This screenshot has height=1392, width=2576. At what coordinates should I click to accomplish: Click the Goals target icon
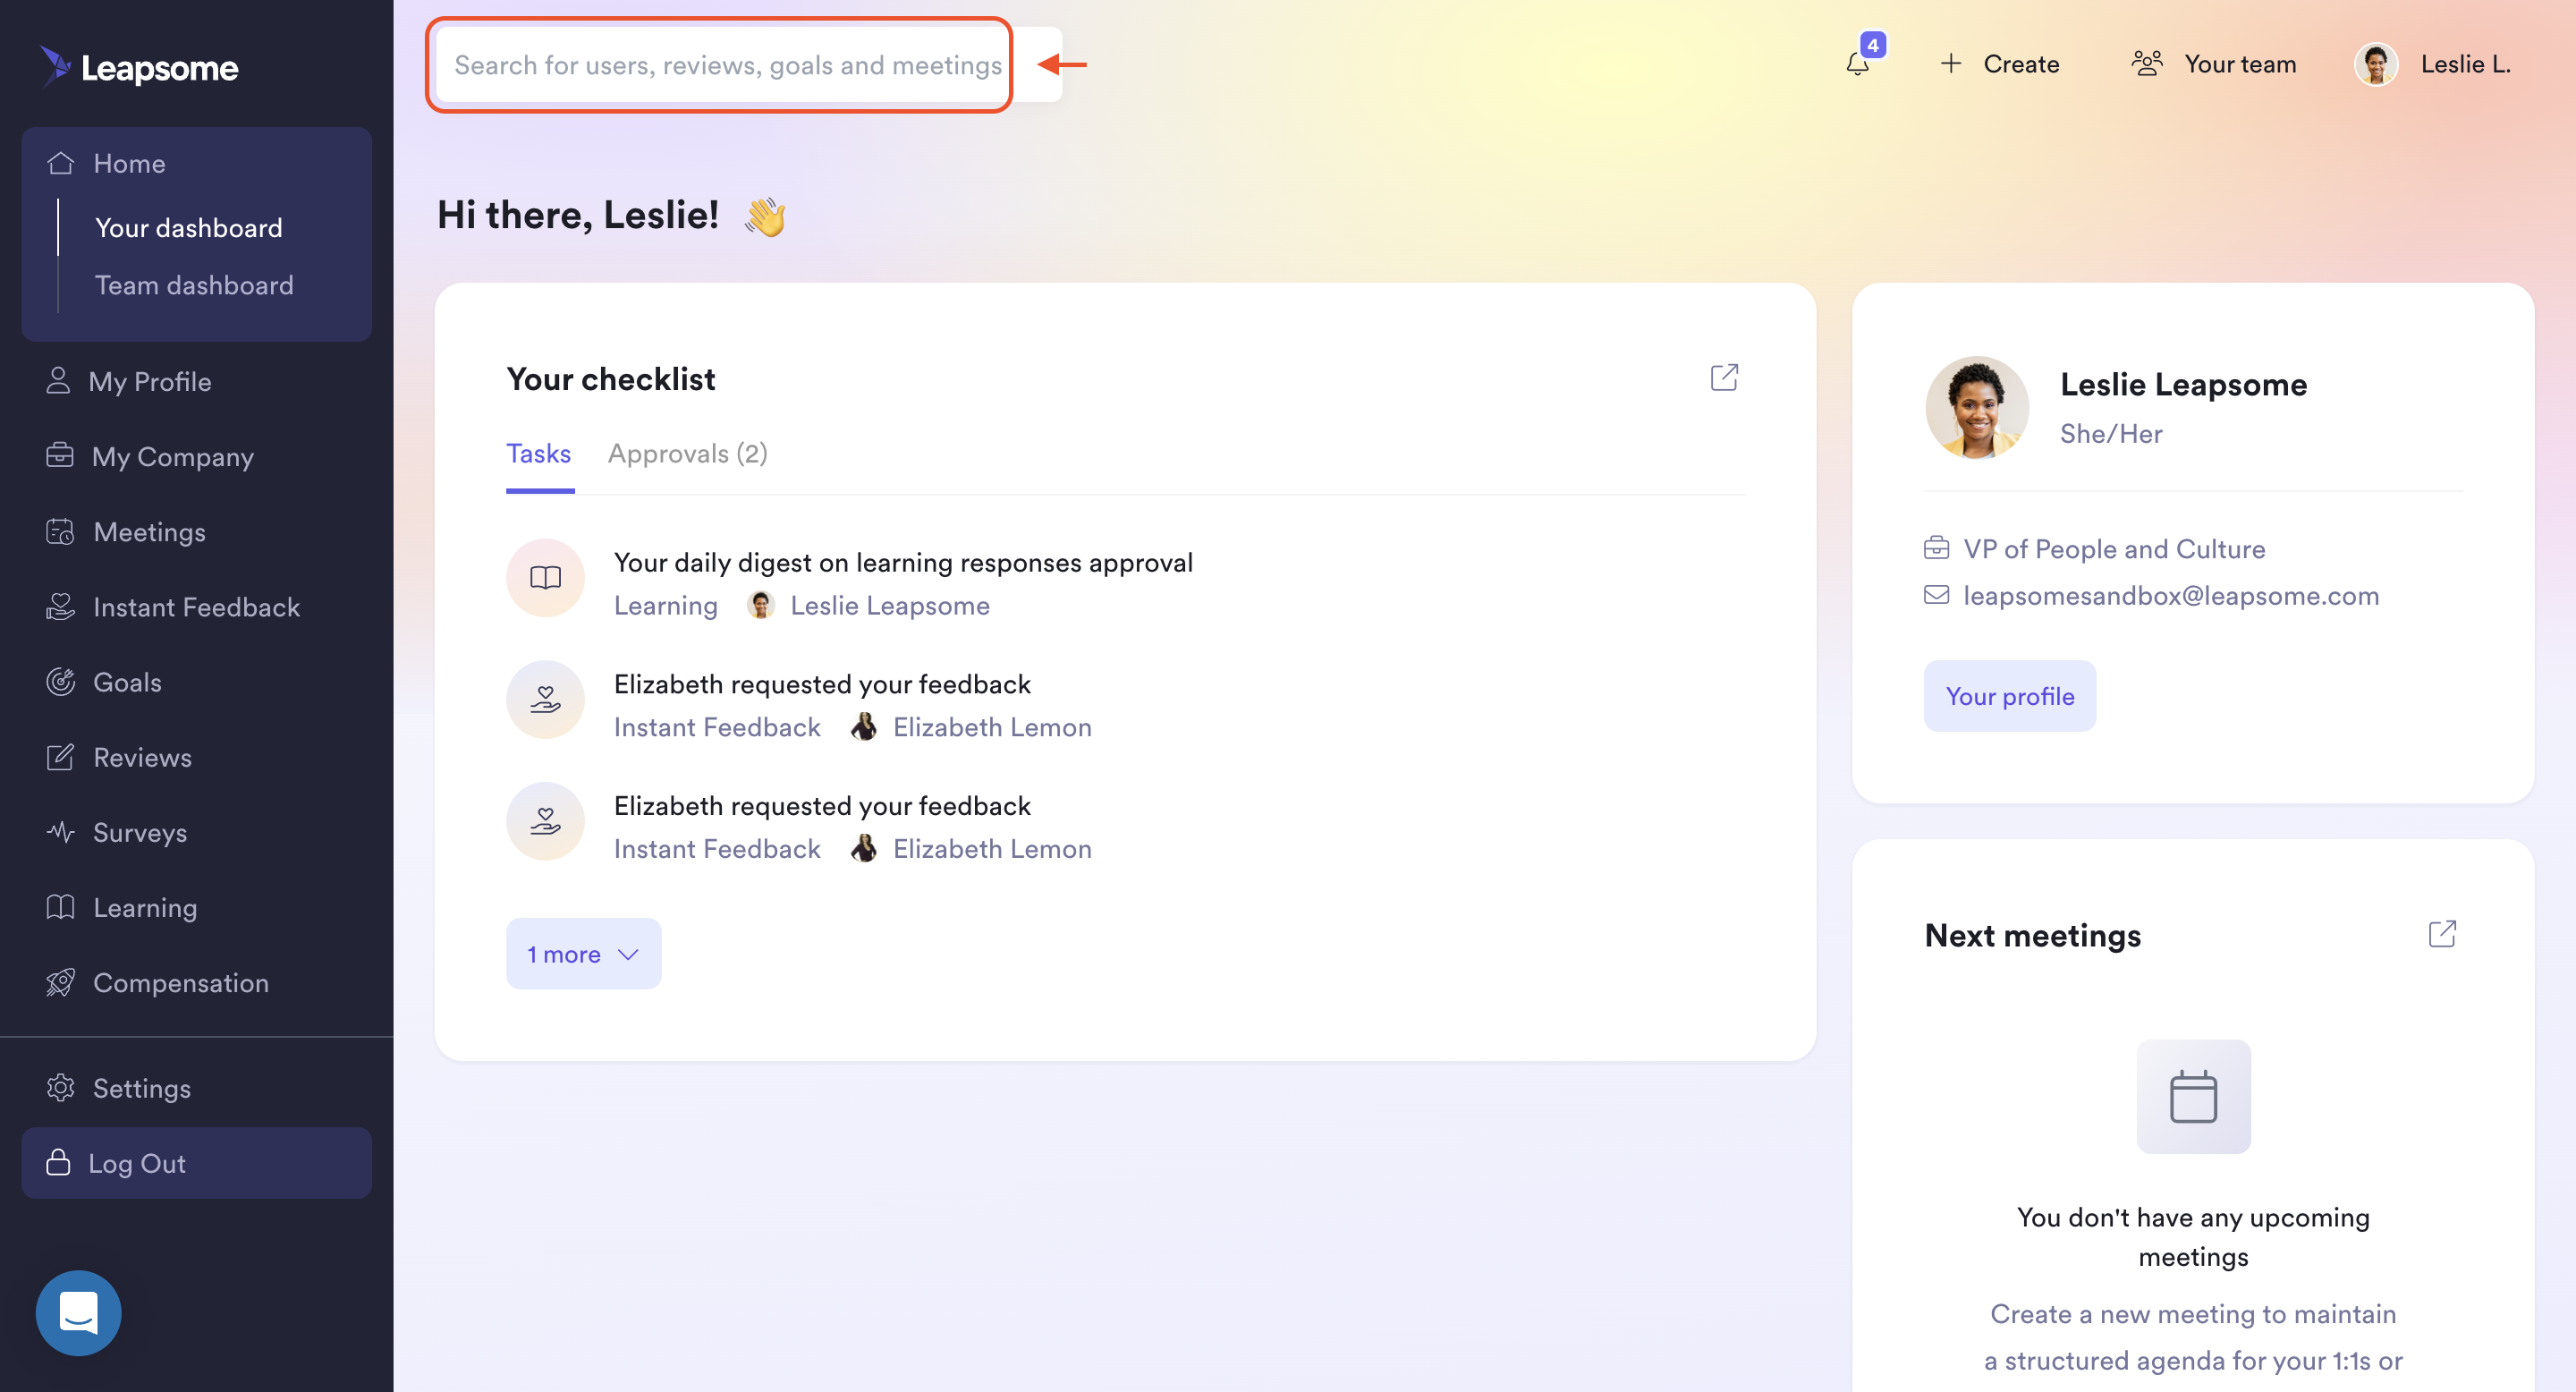tap(60, 681)
